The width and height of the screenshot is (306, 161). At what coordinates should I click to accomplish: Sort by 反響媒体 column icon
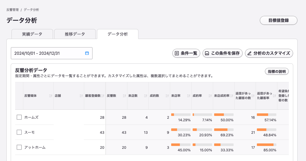pyautogui.click(x=51, y=96)
